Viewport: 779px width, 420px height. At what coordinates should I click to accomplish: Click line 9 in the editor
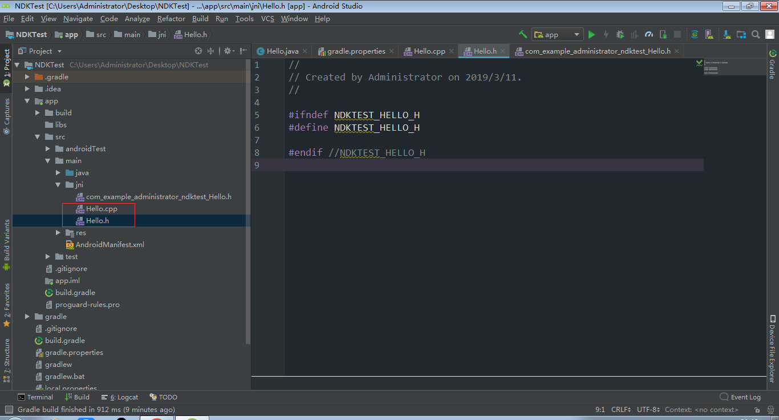[495, 165]
